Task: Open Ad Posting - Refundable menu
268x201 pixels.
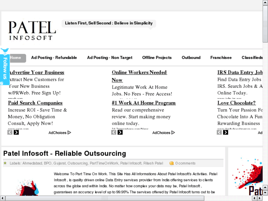Action: [x=54, y=58]
